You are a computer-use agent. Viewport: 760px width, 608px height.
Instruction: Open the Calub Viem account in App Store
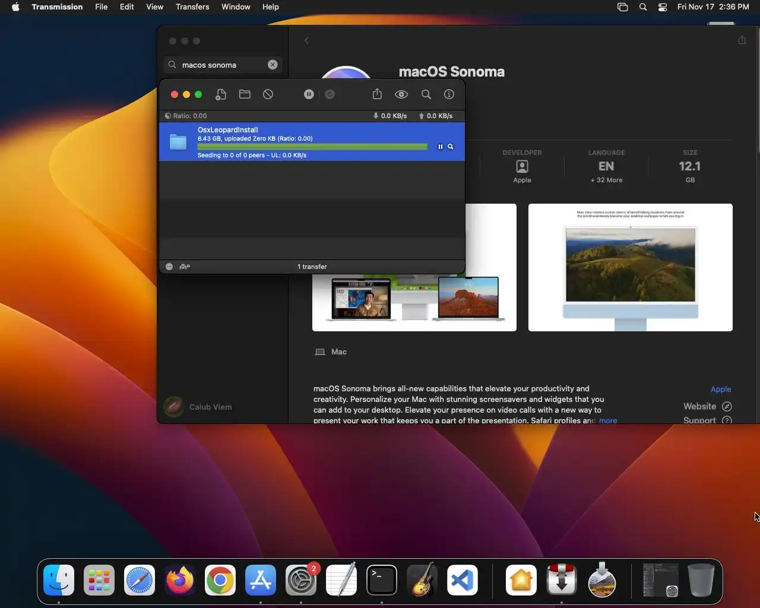(x=198, y=407)
